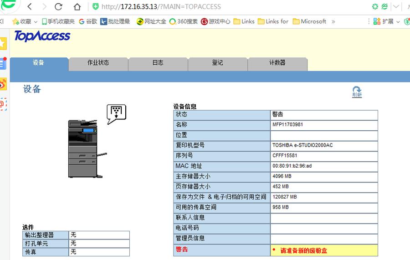This screenshot has width=410, height=260.
Task: Open the 收藏 favorites star bookmark
Action: [x=22, y=21]
